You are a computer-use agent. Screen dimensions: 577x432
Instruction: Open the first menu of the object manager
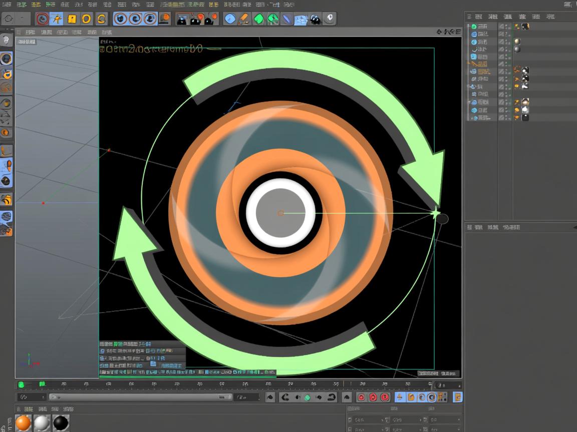click(x=478, y=16)
